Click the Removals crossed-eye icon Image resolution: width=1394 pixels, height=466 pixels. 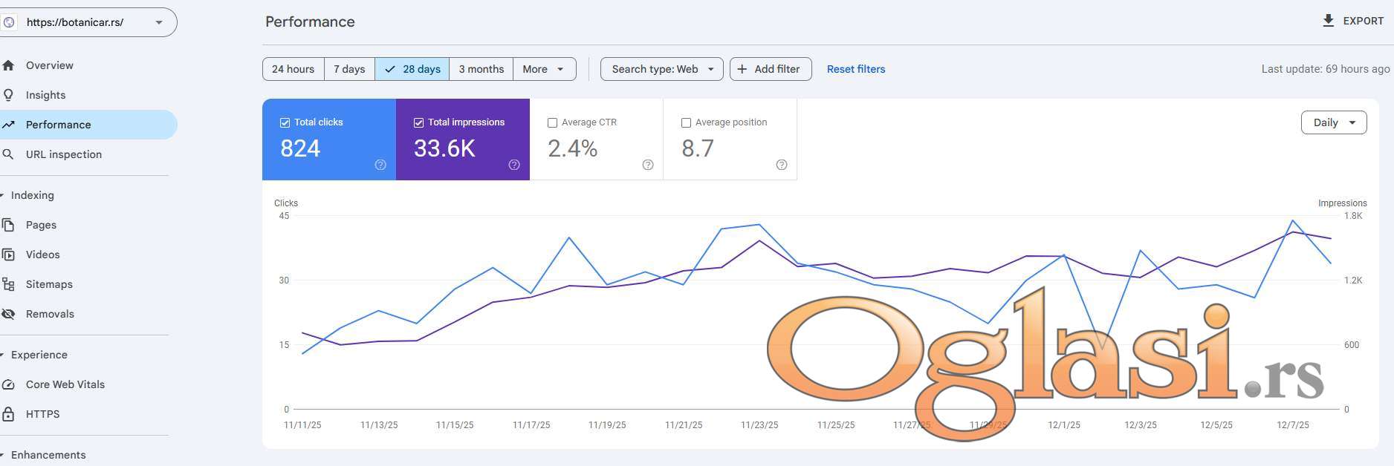click(9, 314)
